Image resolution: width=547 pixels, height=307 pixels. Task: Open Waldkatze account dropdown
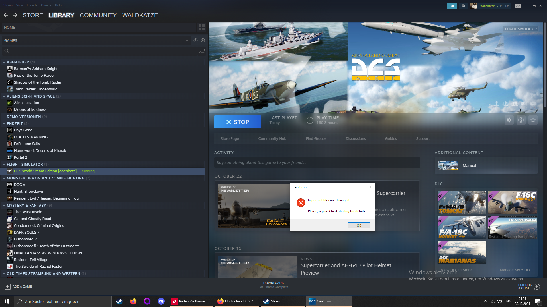[497, 6]
